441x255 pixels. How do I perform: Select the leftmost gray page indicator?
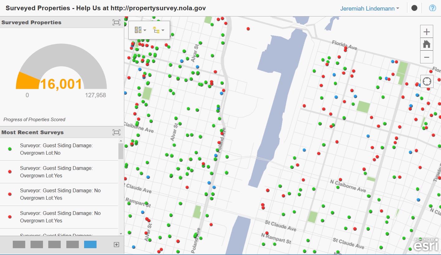click(19, 244)
